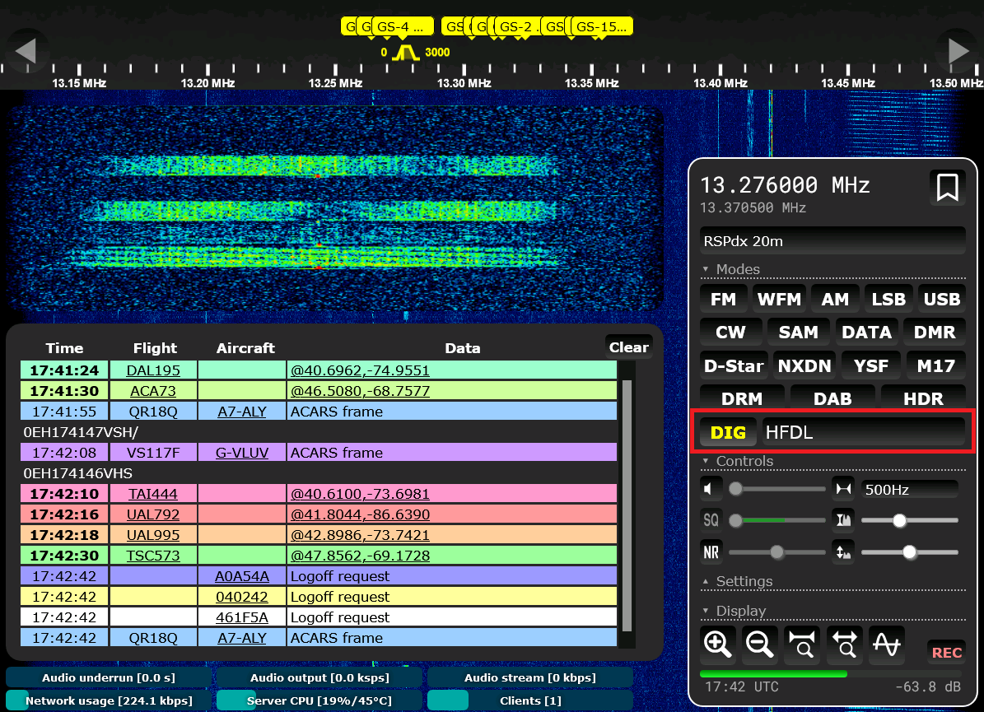Click the waterfall auto-adjust colors icon
Image resolution: width=984 pixels, height=712 pixels.
click(843, 520)
